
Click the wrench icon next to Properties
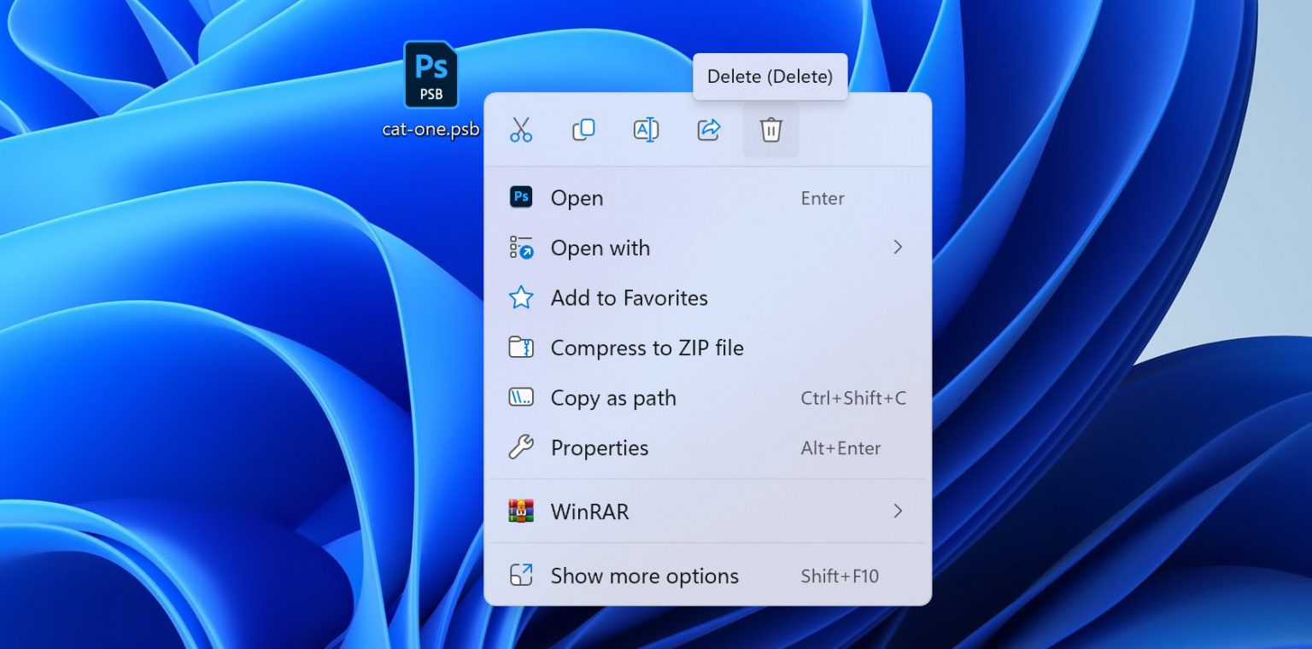(521, 447)
